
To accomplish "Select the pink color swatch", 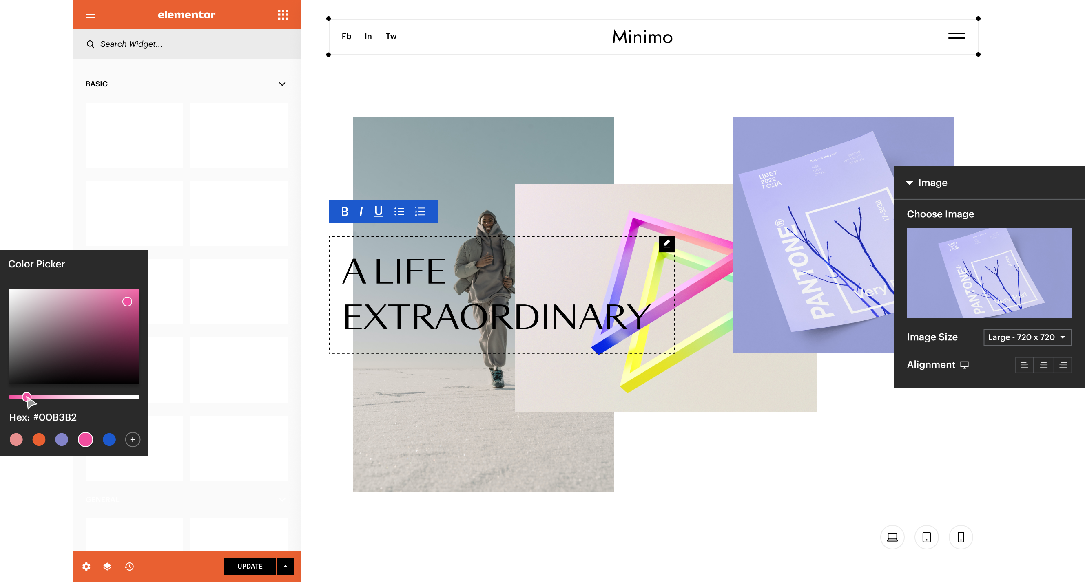I will click(85, 439).
